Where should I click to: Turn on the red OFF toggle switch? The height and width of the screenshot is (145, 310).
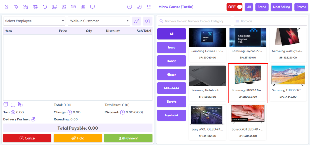point(235,7)
